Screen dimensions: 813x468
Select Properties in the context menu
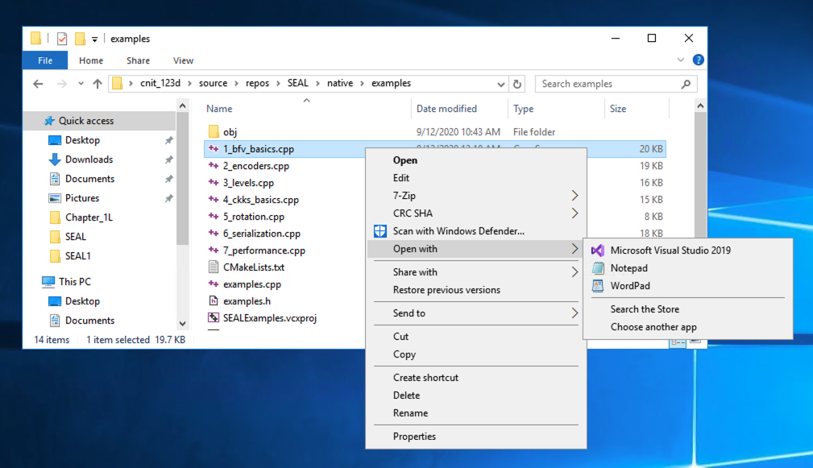coord(414,437)
